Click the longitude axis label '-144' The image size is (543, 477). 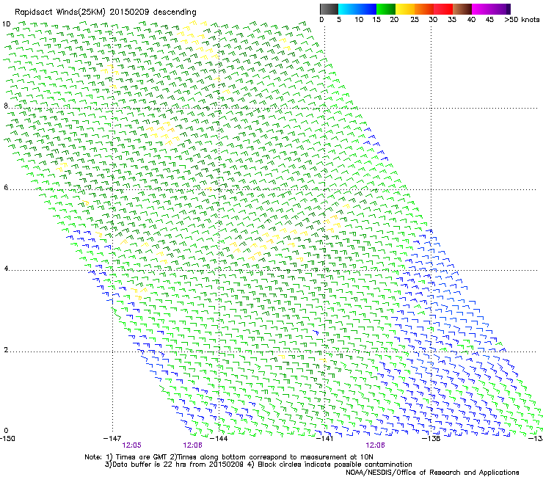(219, 439)
